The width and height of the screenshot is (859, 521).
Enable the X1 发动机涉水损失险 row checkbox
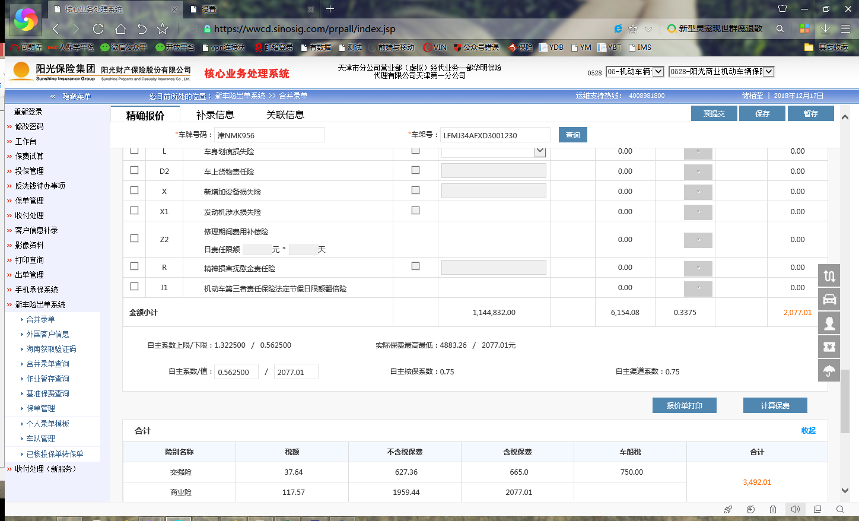tap(134, 211)
